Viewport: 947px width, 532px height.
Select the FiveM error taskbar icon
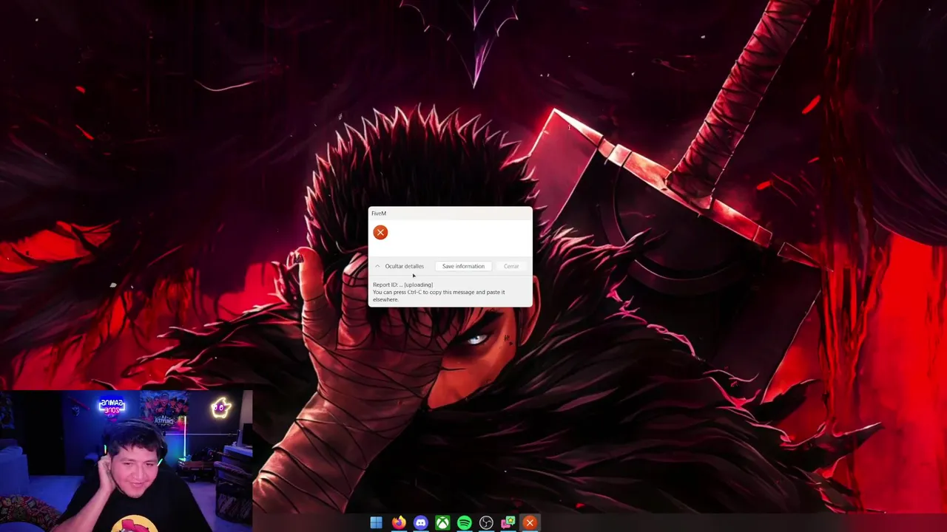click(530, 523)
